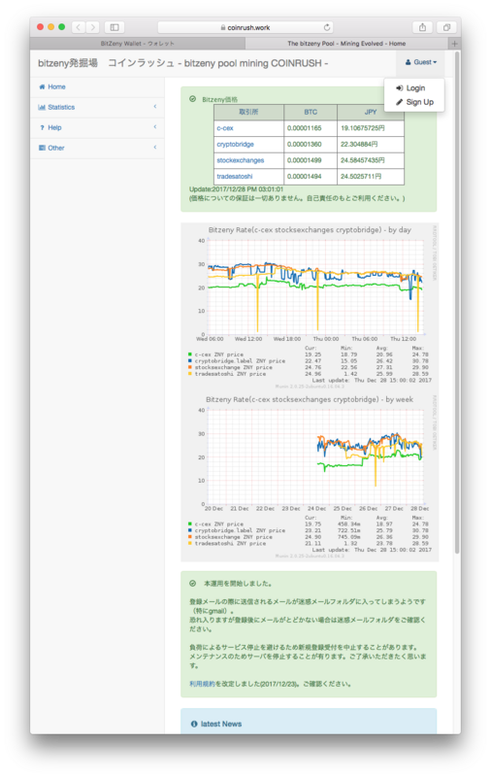Click the Guest user icon
The height and width of the screenshot is (777, 491).
click(x=408, y=62)
